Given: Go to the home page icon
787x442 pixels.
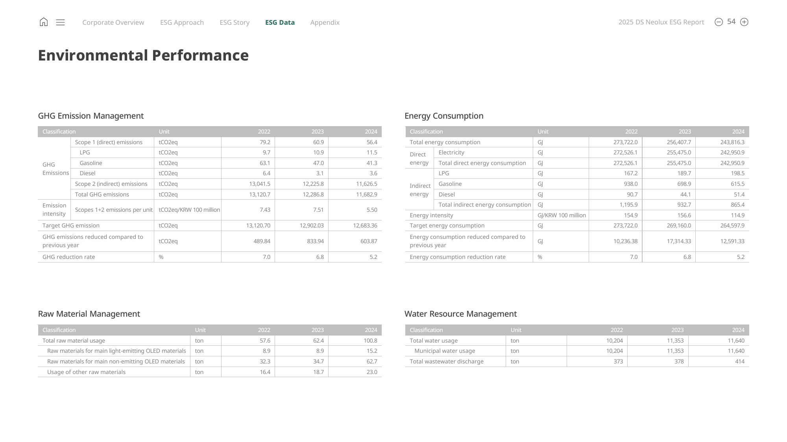Looking at the screenshot, I should (x=44, y=22).
